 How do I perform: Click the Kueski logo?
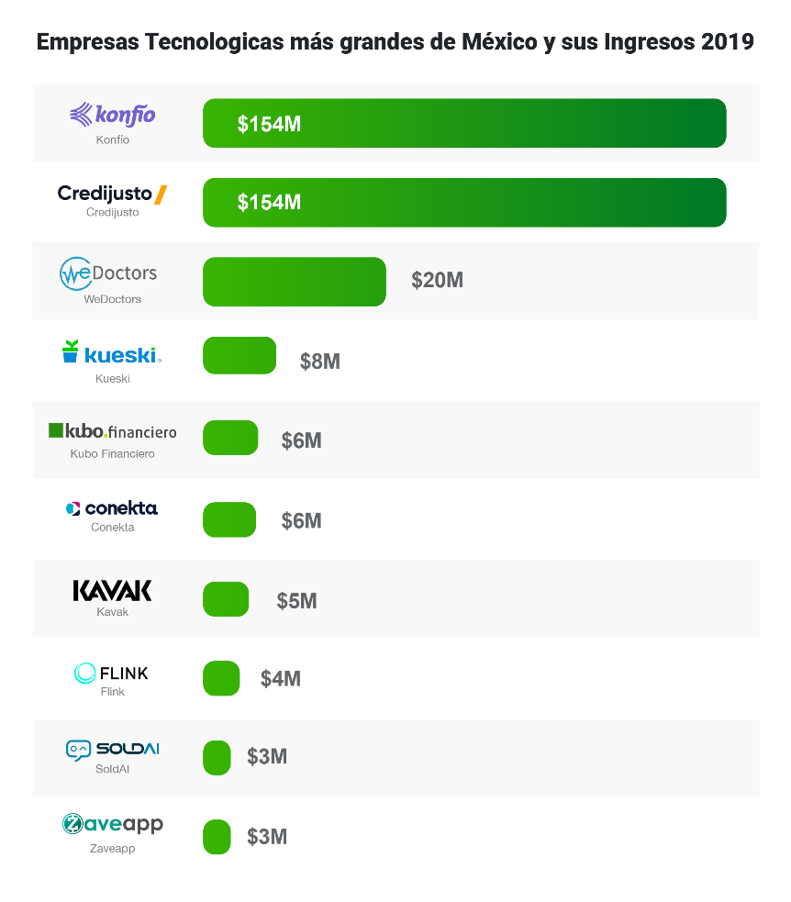point(111,353)
